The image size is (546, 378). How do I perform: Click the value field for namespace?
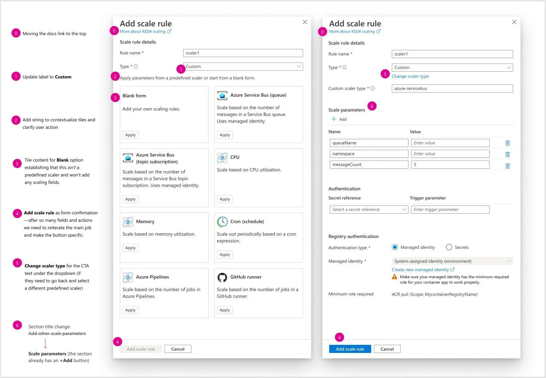pos(450,154)
